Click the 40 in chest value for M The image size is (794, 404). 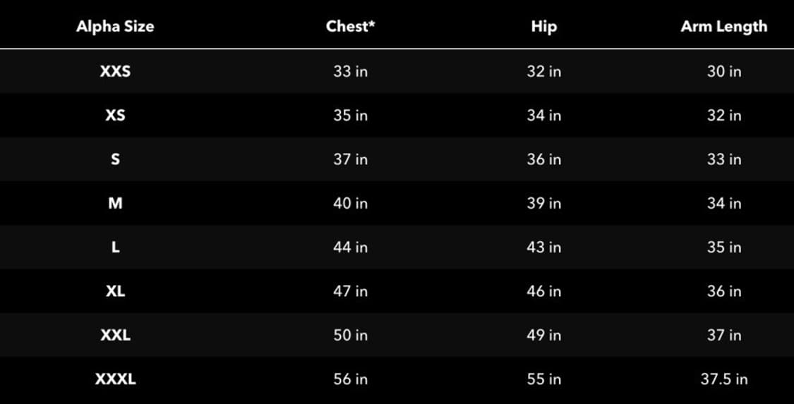[350, 203]
